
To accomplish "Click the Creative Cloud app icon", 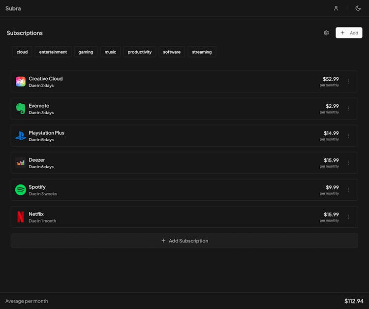I will (20, 82).
